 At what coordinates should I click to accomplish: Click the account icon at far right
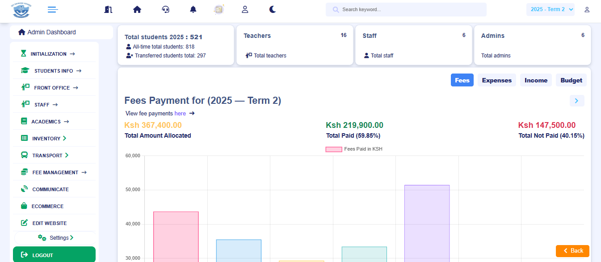pos(587,9)
